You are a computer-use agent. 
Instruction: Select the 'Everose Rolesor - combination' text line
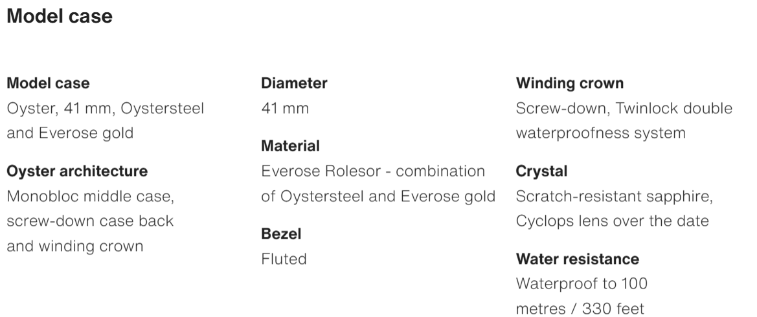373,171
